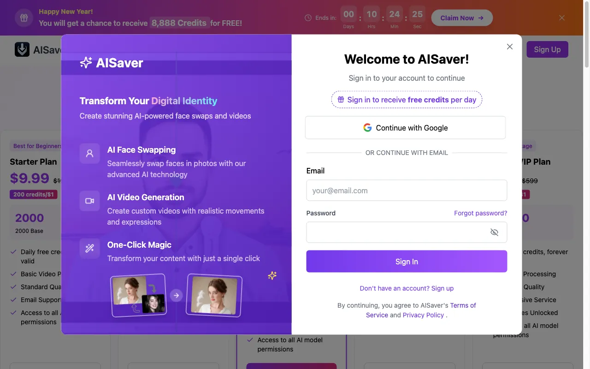Click the Starter Plan title
590x369 pixels.
[33, 162]
